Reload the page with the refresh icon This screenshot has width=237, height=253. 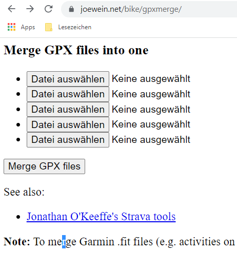click(48, 9)
